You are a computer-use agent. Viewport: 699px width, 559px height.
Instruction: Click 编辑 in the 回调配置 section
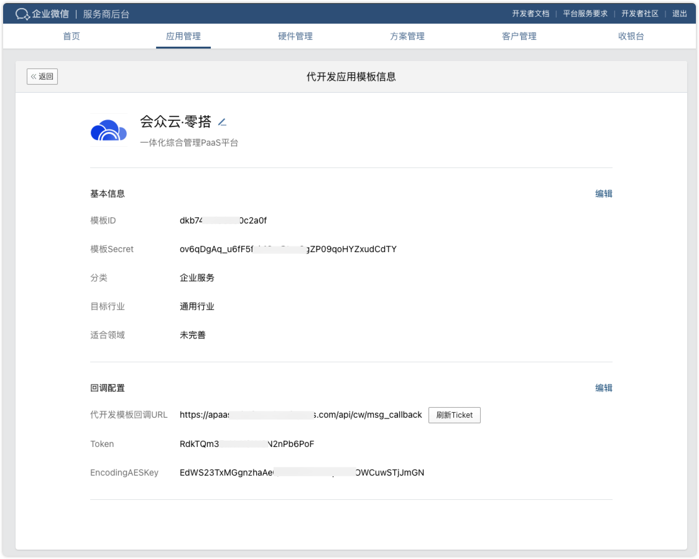(x=604, y=388)
